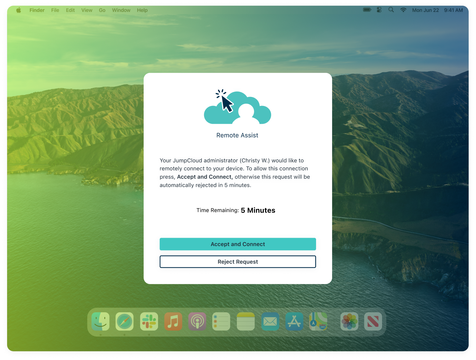Viewport: 476px width, 360px height.
Task: Open the File menu
Action: (55, 10)
